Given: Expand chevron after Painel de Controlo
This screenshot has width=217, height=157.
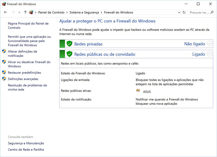Looking at the screenshot, I should [x=67, y=12].
